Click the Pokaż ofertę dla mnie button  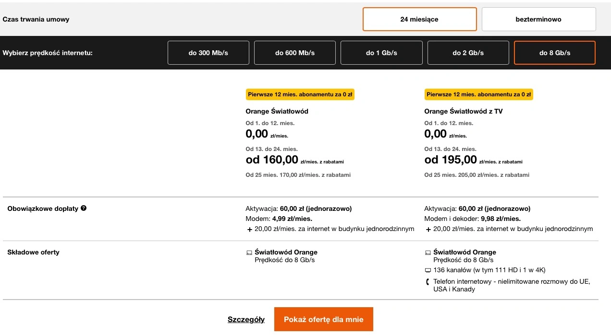(324, 319)
